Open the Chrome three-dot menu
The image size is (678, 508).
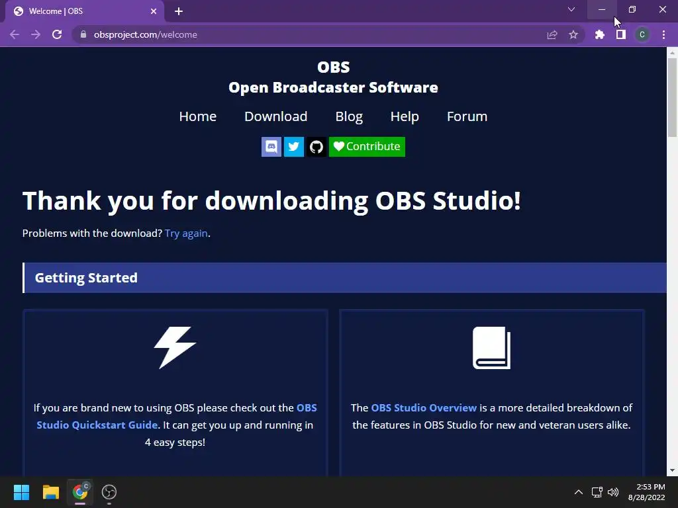point(663,34)
